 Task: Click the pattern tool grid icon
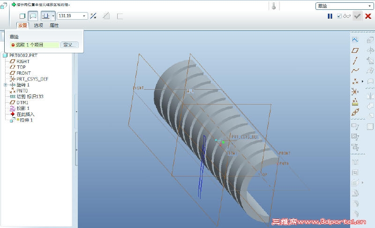click(370, 127)
